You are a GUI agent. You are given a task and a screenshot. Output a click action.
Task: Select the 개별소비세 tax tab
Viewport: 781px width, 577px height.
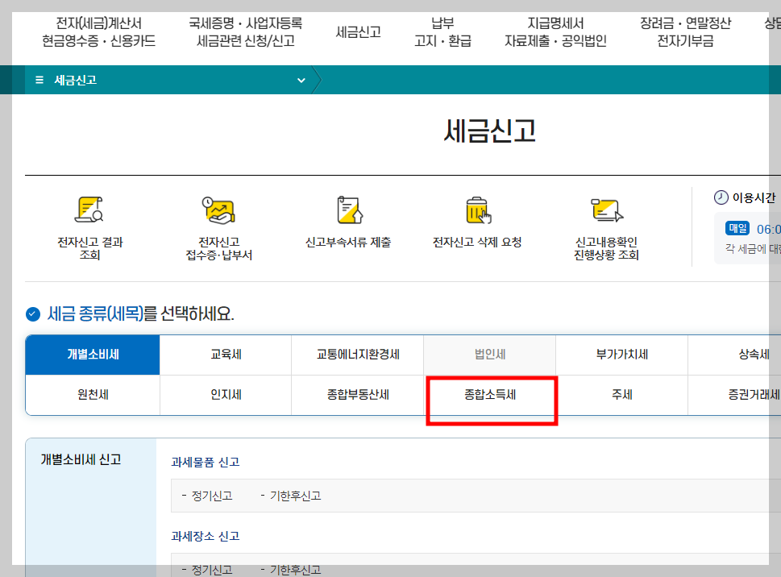coord(93,355)
